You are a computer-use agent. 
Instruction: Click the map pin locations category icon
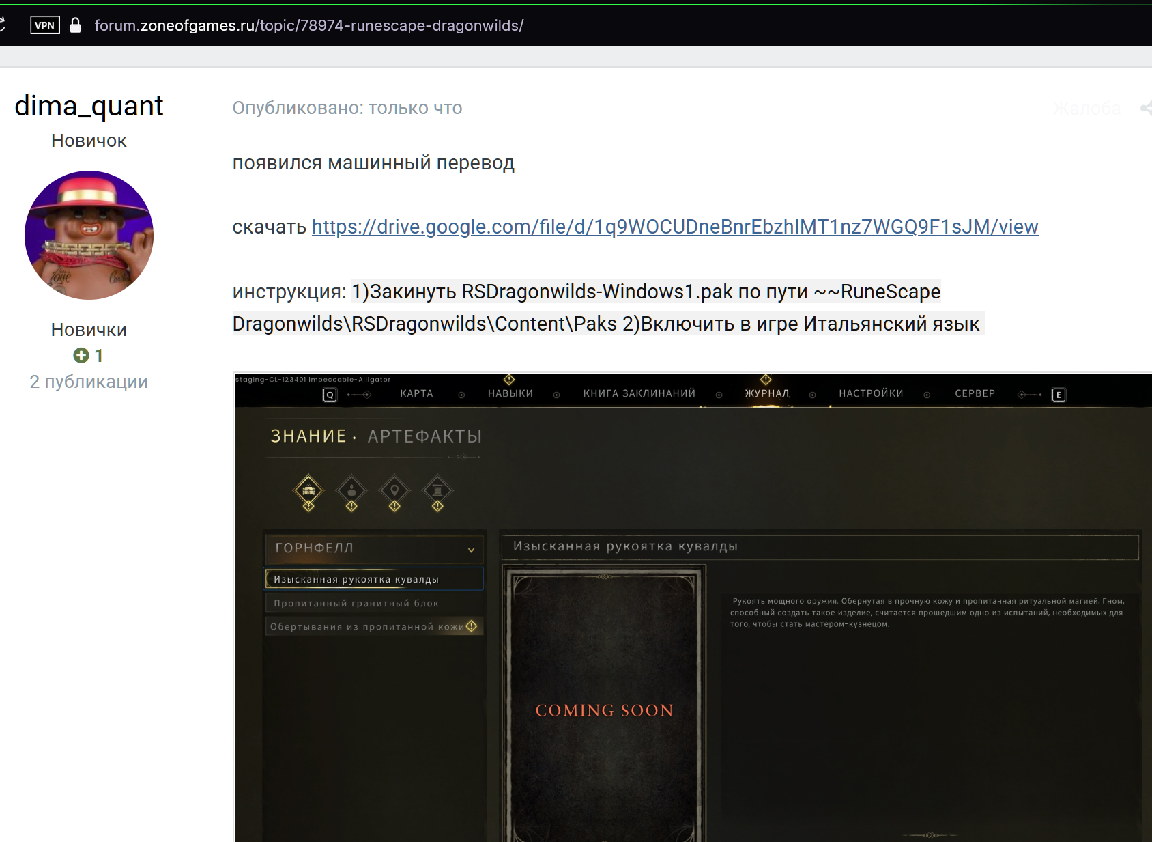point(394,490)
